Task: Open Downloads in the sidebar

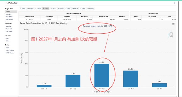Action: 9,29
